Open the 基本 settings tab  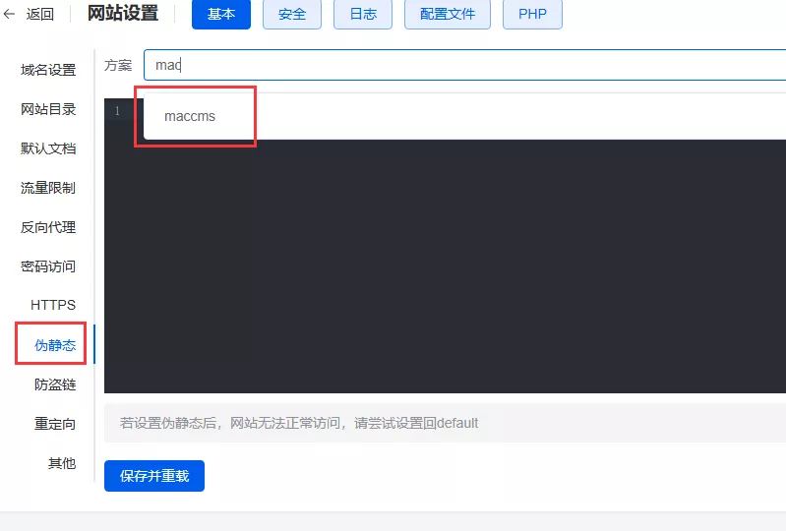(x=221, y=14)
